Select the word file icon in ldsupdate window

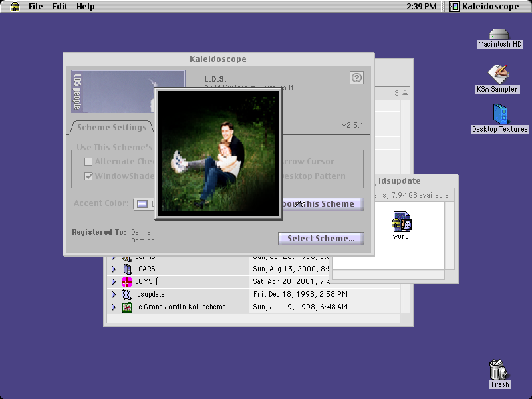pos(402,221)
